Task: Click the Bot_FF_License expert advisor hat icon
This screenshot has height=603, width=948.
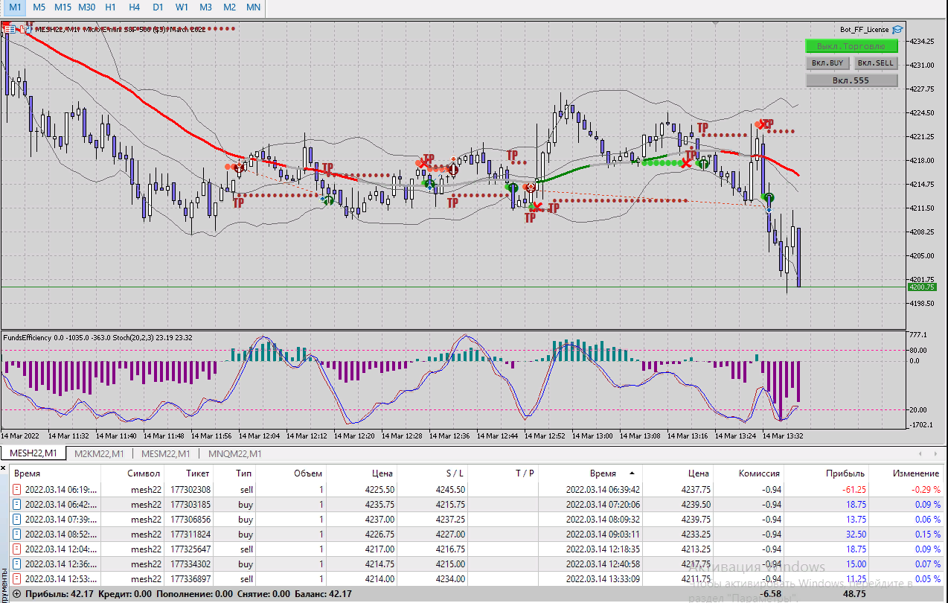Action: pyautogui.click(x=897, y=29)
